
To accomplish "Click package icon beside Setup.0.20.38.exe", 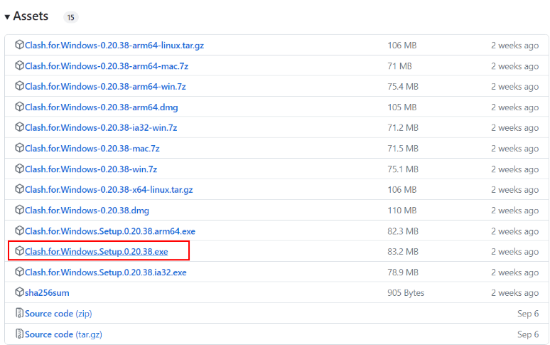I will pos(20,250).
